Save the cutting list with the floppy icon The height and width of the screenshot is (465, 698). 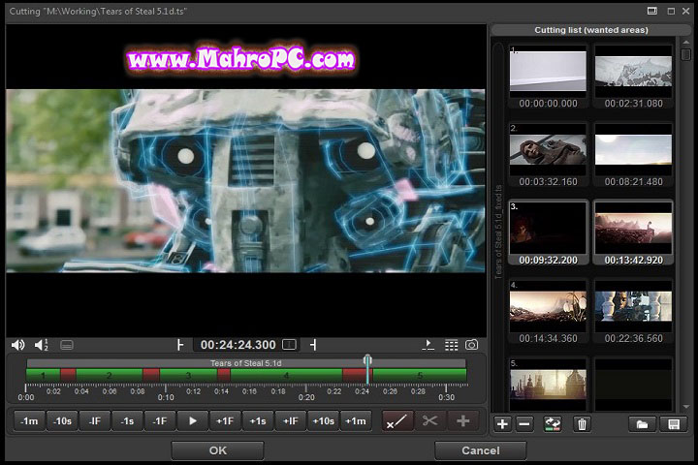click(x=674, y=424)
